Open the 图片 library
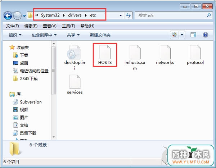This screenshot has height=168, width=216. (21, 118)
